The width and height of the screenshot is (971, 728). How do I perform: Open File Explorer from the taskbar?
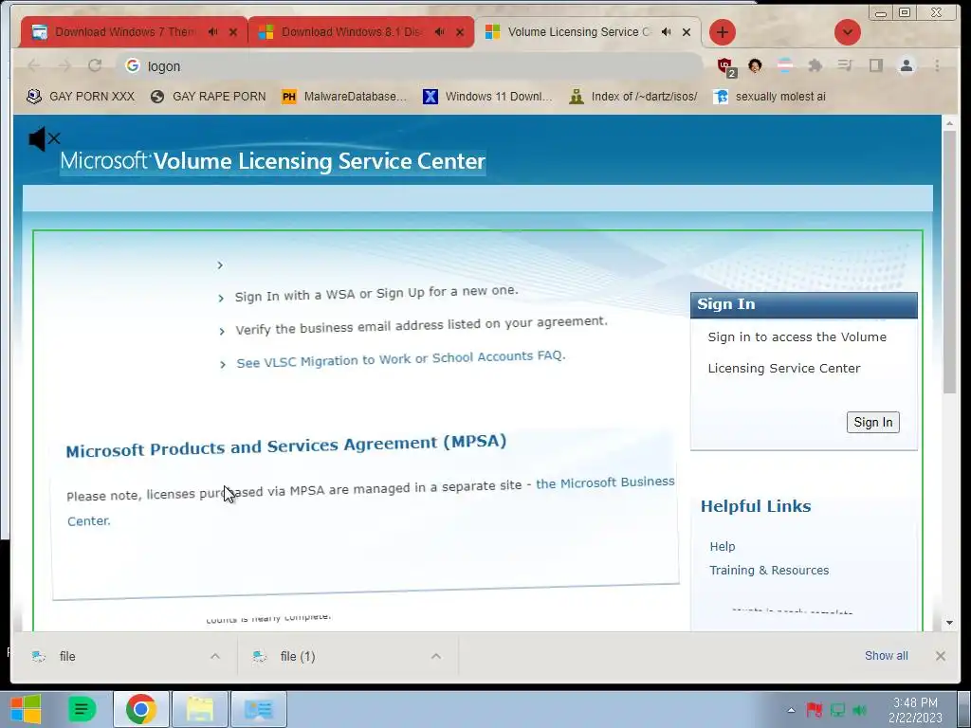coord(200,709)
